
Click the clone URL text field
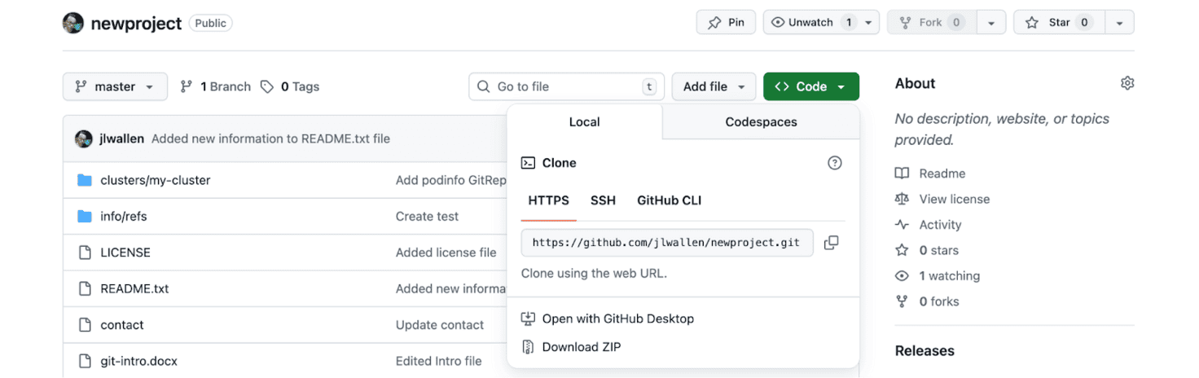pos(667,243)
